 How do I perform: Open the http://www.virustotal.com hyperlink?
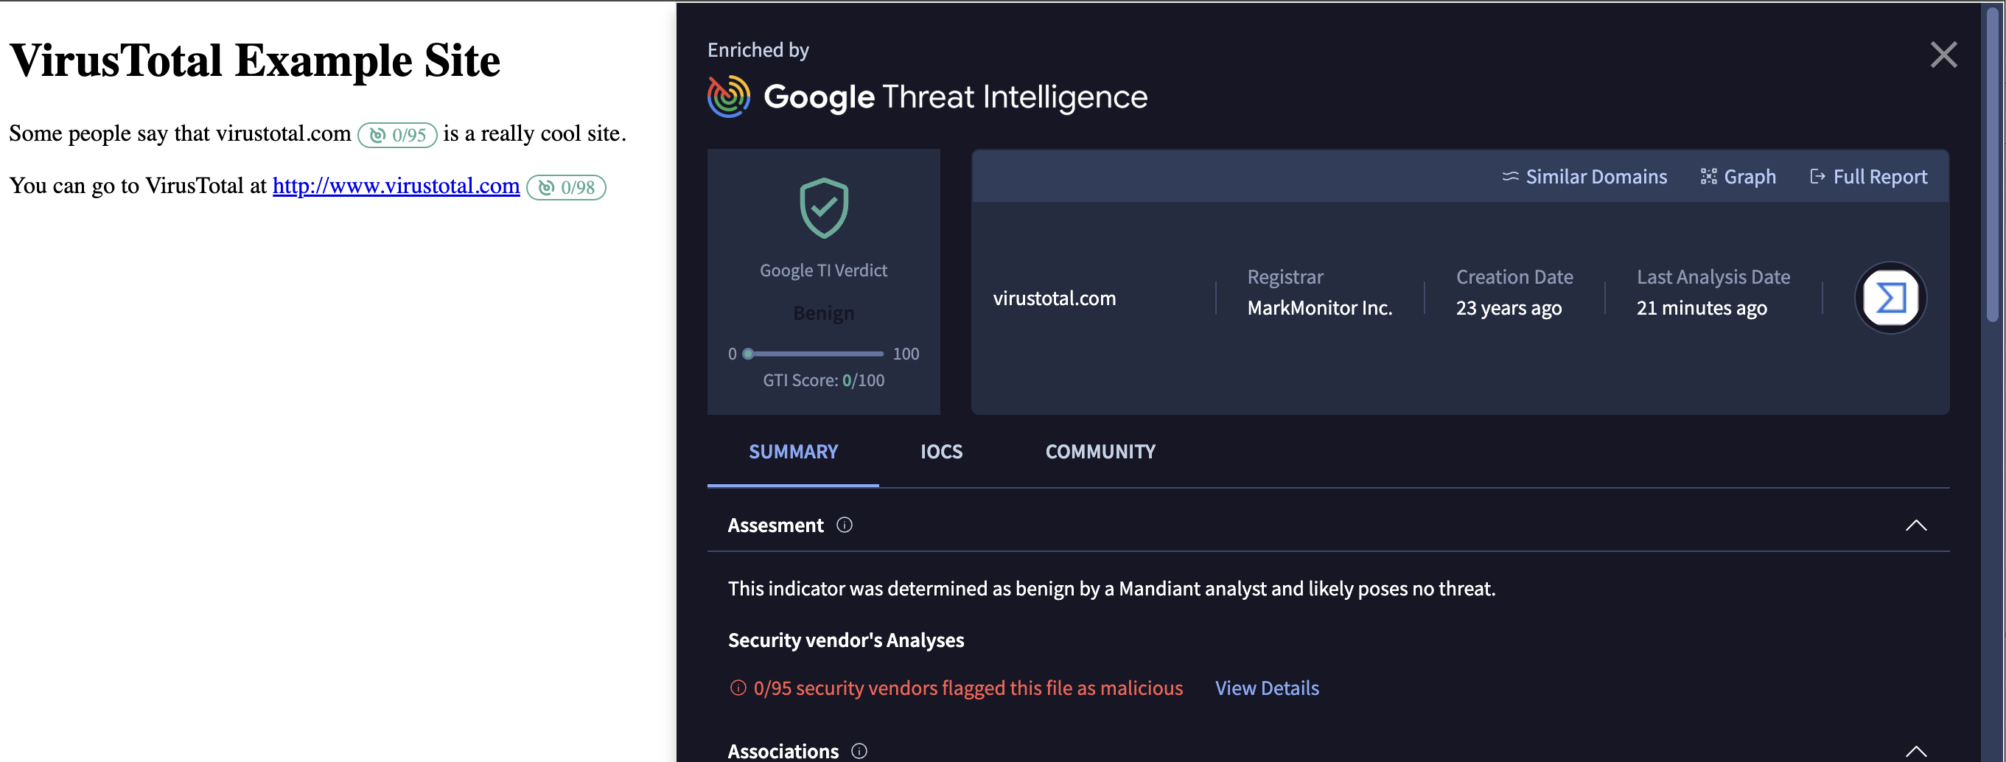(x=396, y=185)
